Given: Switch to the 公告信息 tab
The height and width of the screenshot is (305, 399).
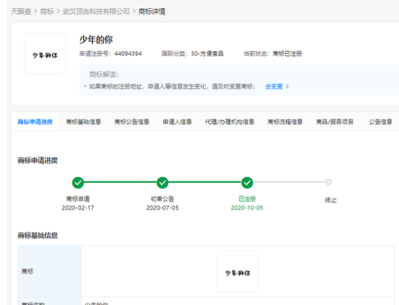Looking at the screenshot, I should coord(381,121).
